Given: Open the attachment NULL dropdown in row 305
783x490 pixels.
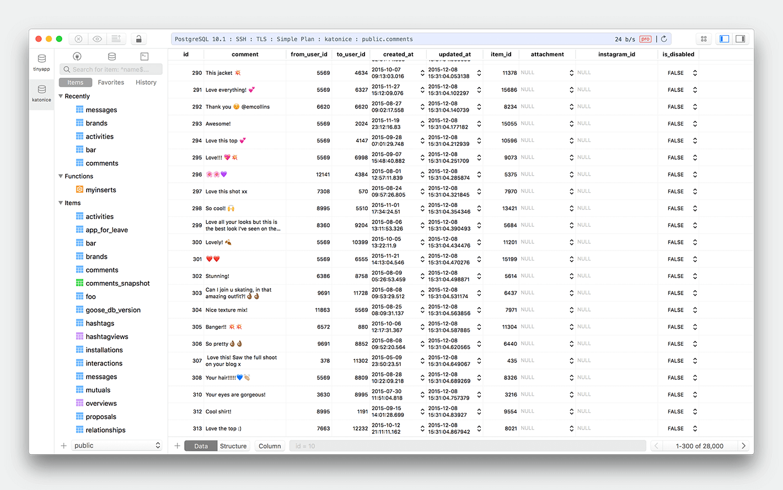Looking at the screenshot, I should click(571, 327).
